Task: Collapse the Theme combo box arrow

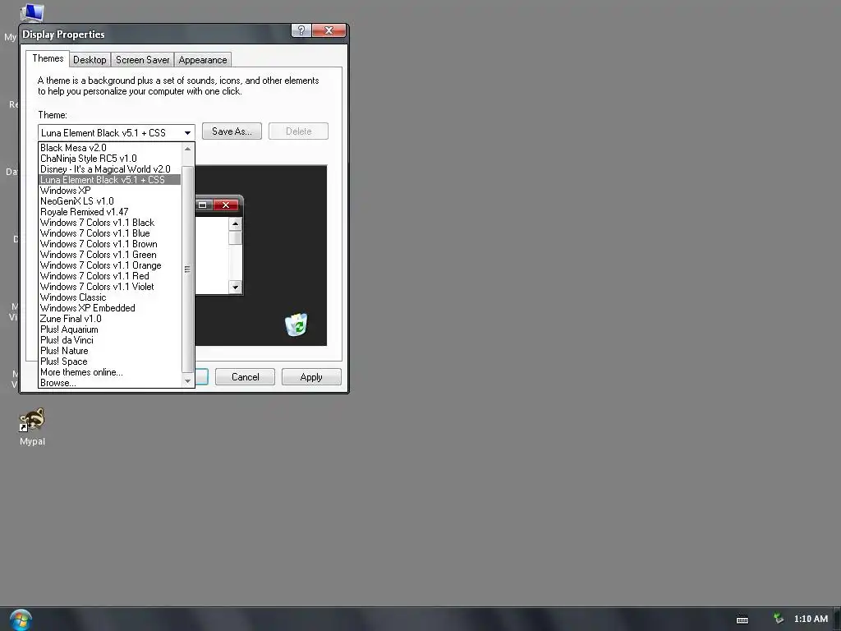Action: coord(187,132)
